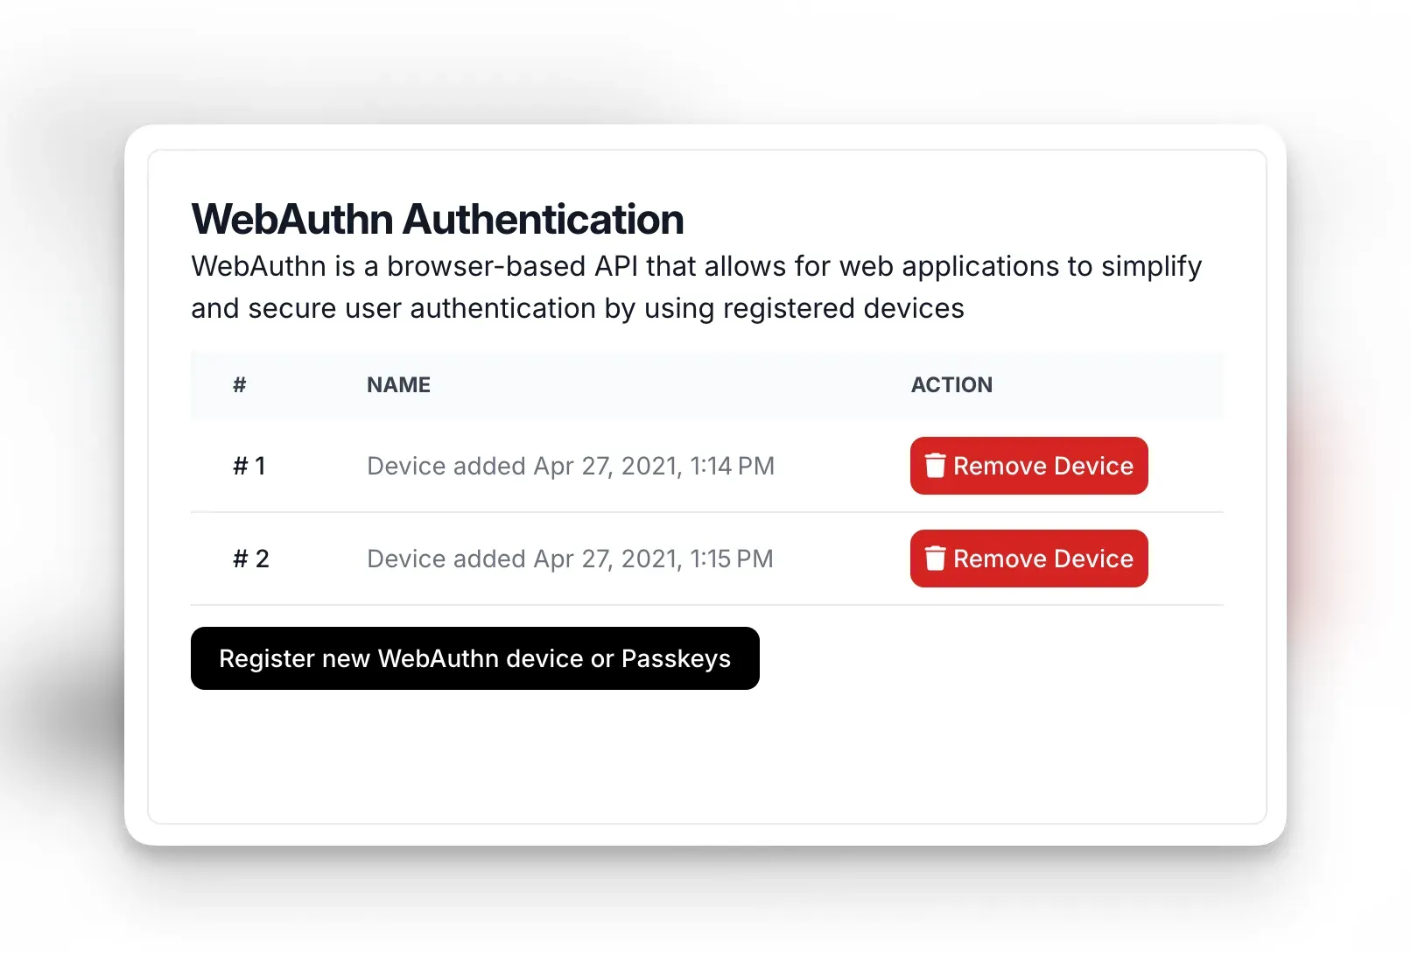
Task: Click the device added Apr 27 1:14 PM entry
Action: [x=570, y=466]
